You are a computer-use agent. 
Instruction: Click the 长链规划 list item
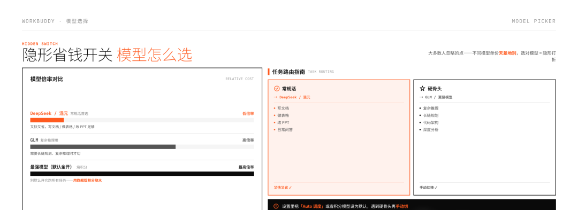click(x=430, y=115)
